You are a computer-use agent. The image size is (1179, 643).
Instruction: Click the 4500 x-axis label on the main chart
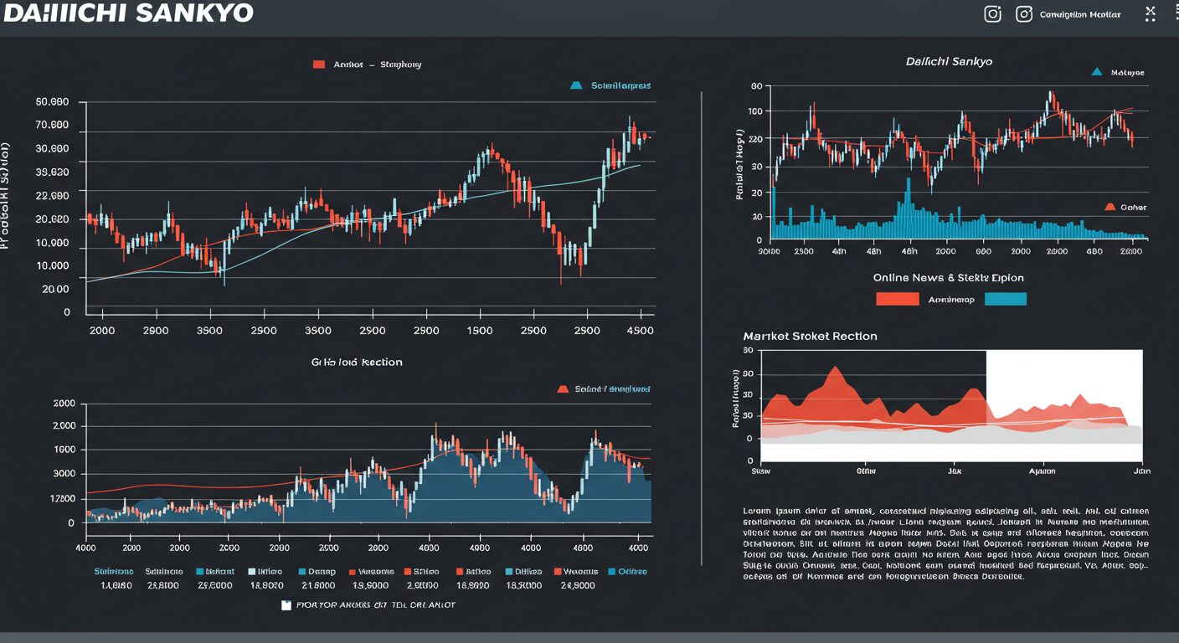pos(640,331)
